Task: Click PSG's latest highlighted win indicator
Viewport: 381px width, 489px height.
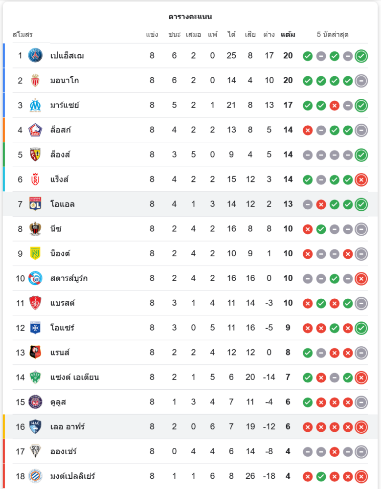Action: 361,56
